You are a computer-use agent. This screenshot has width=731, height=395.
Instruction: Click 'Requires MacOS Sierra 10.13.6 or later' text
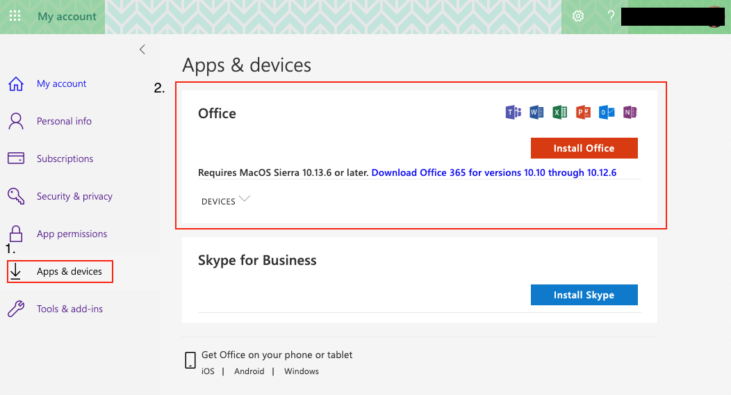[284, 172]
